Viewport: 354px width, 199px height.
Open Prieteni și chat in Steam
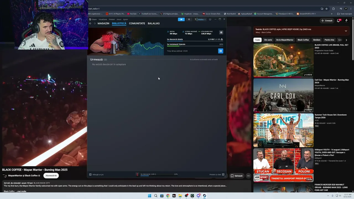tap(217, 174)
